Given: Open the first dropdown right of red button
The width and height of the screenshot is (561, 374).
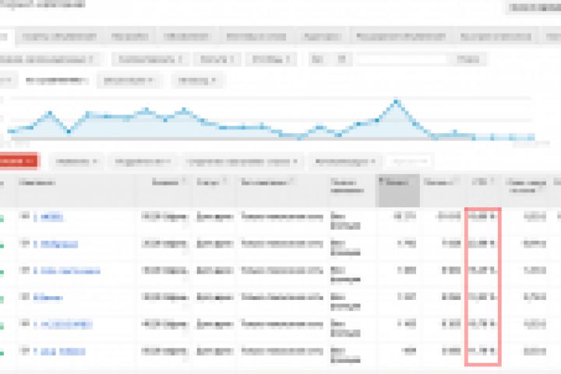Looking at the screenshot, I should coord(76,161).
